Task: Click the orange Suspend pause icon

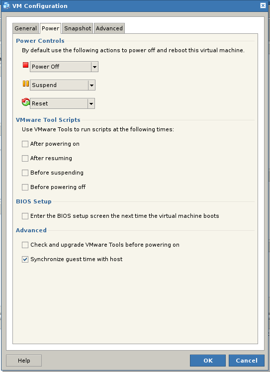Action: coord(26,84)
